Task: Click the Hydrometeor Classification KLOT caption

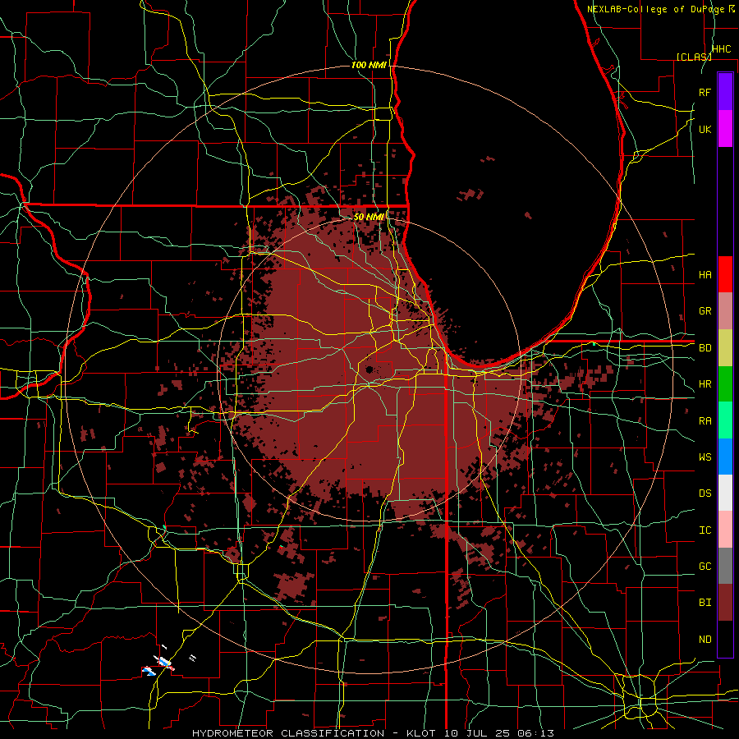Action: 373,733
